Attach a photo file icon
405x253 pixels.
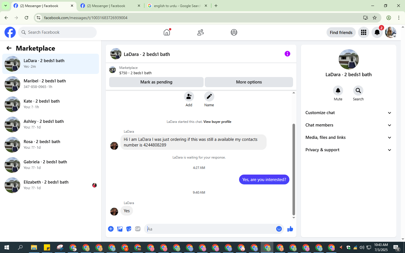click(120, 229)
